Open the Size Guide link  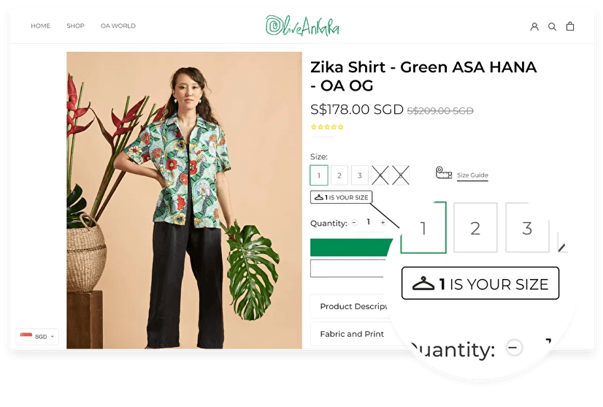point(472,175)
